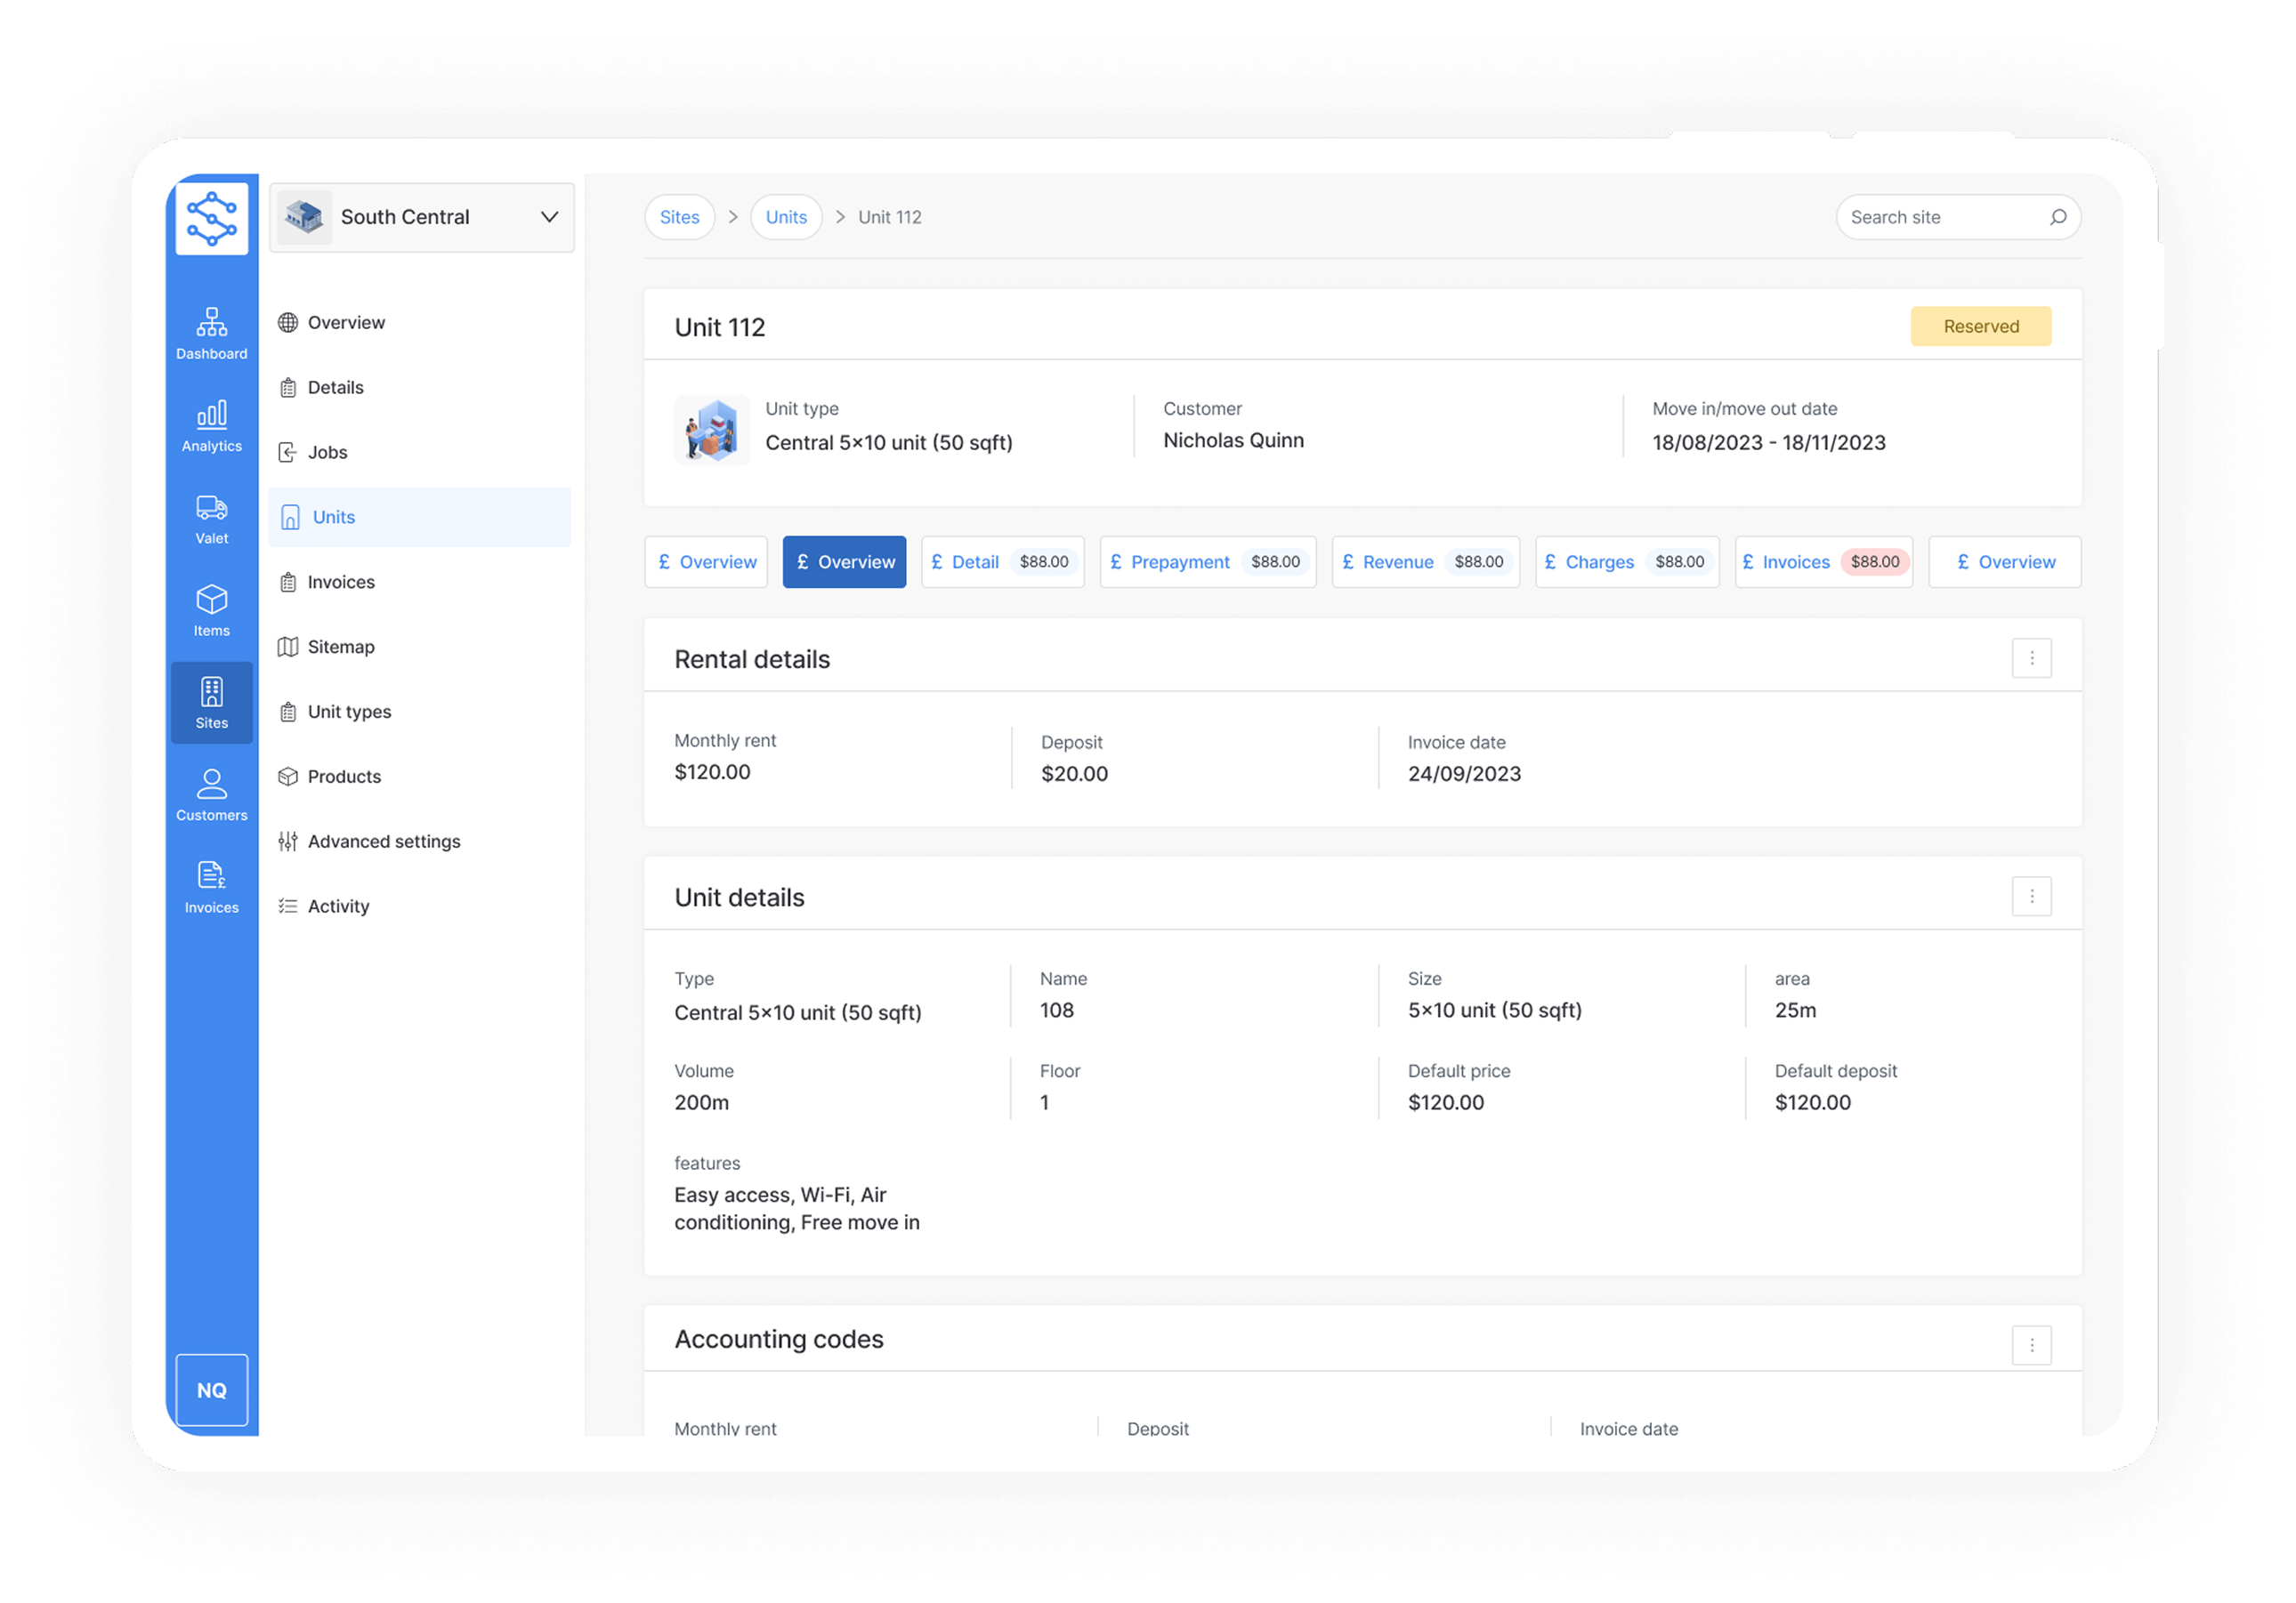Click the Reserved status badge
The width and height of the screenshot is (2296, 1603).
click(1980, 326)
